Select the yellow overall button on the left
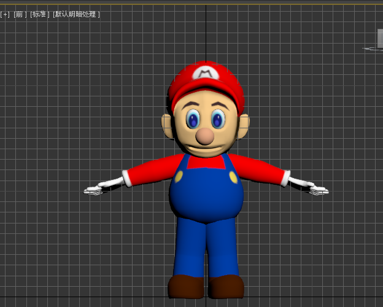This screenshot has height=307, width=383. (179, 177)
